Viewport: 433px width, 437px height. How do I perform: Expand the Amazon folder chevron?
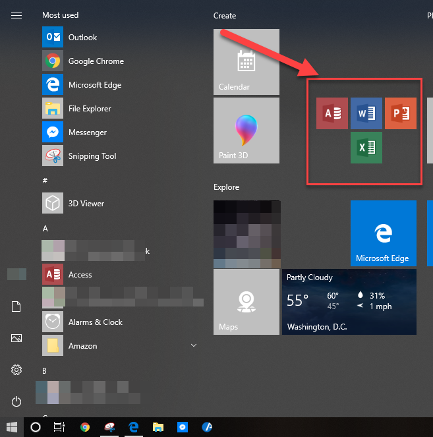click(194, 345)
